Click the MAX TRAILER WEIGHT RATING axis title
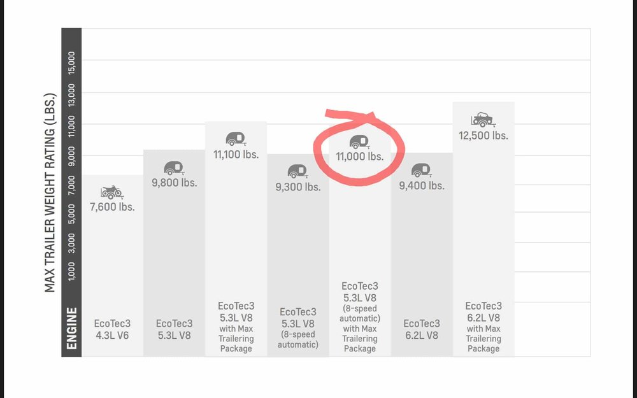This screenshot has width=637, height=398. point(51,192)
